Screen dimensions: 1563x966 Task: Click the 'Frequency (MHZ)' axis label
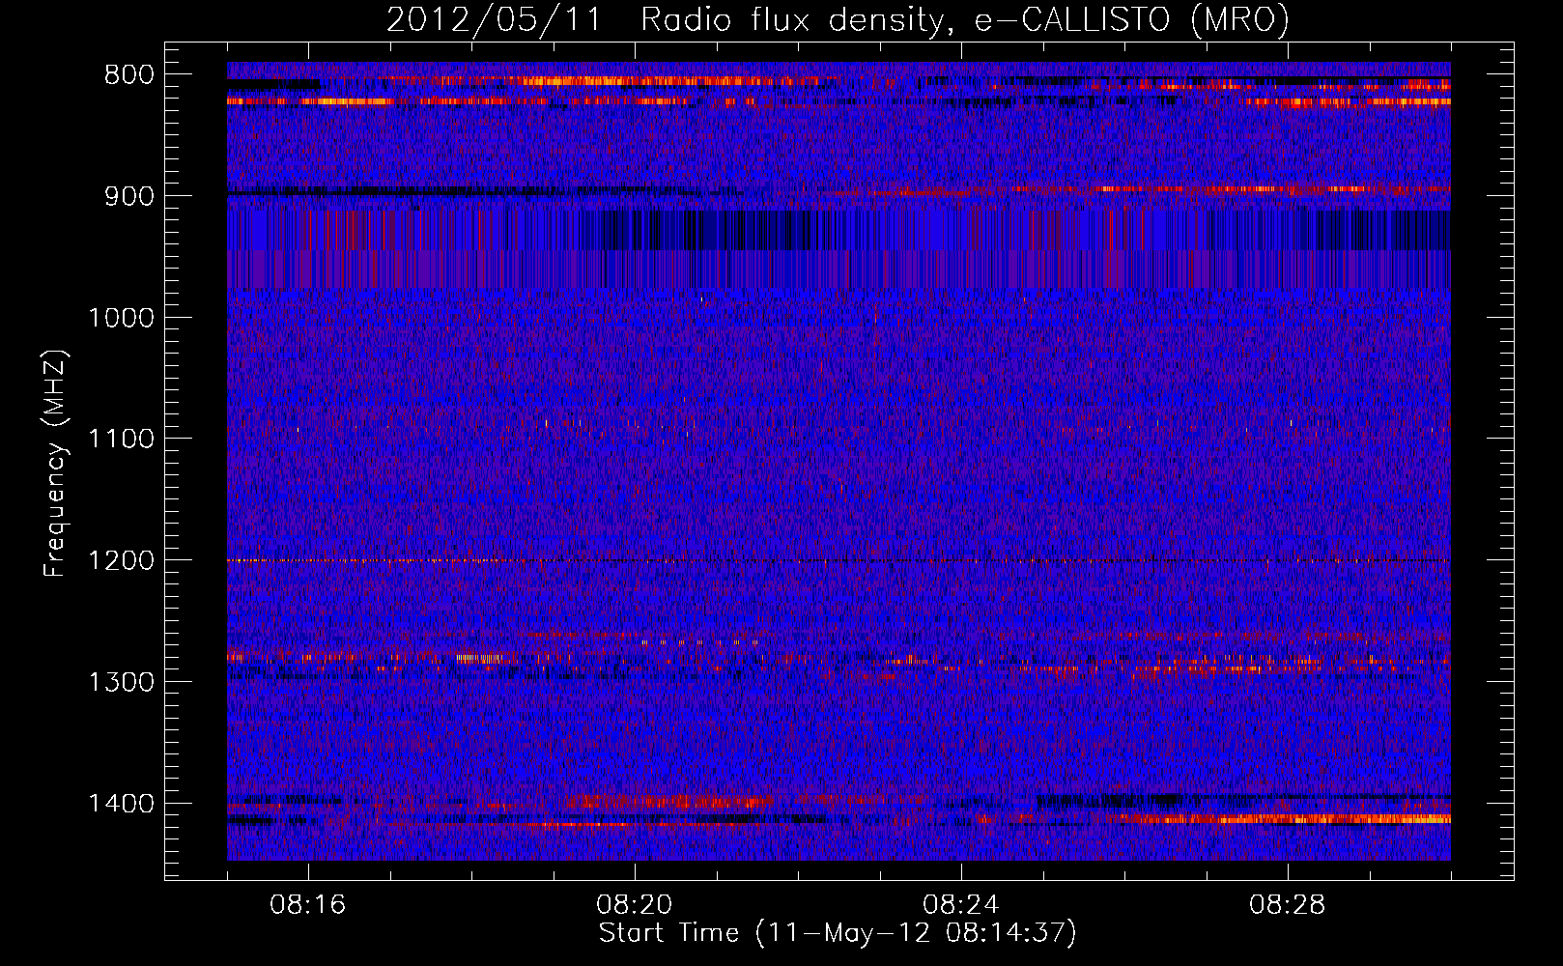click(55, 464)
